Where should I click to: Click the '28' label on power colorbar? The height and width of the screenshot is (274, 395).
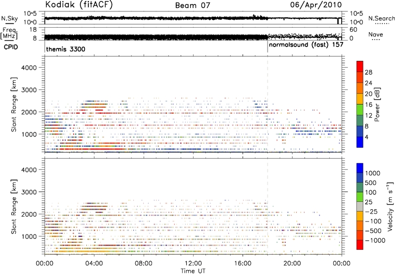(368, 72)
